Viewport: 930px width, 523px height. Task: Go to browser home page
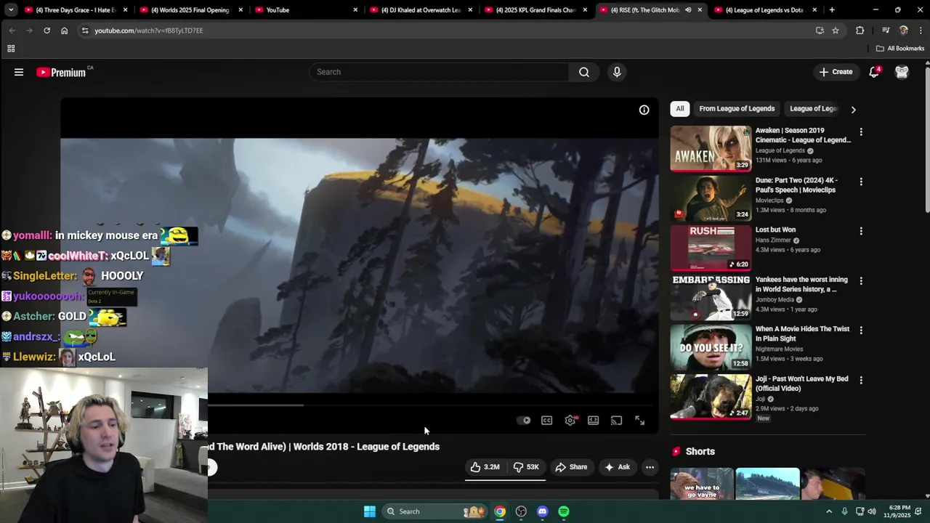(x=64, y=31)
